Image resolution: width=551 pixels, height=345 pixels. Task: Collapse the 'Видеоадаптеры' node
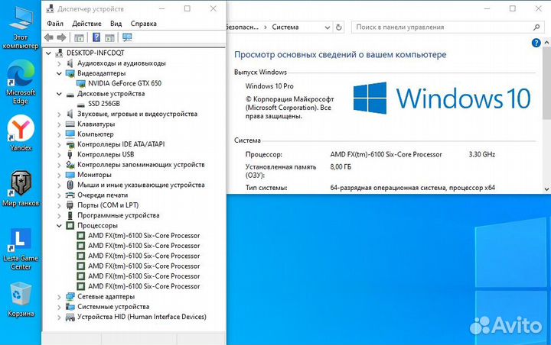tap(59, 73)
